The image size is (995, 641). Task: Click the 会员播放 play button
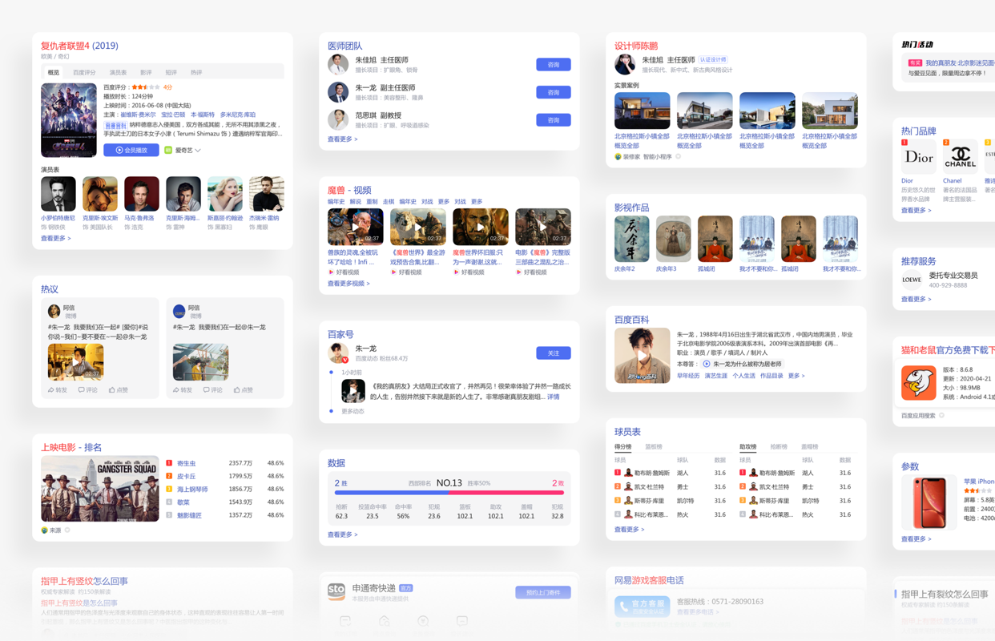[x=131, y=150]
